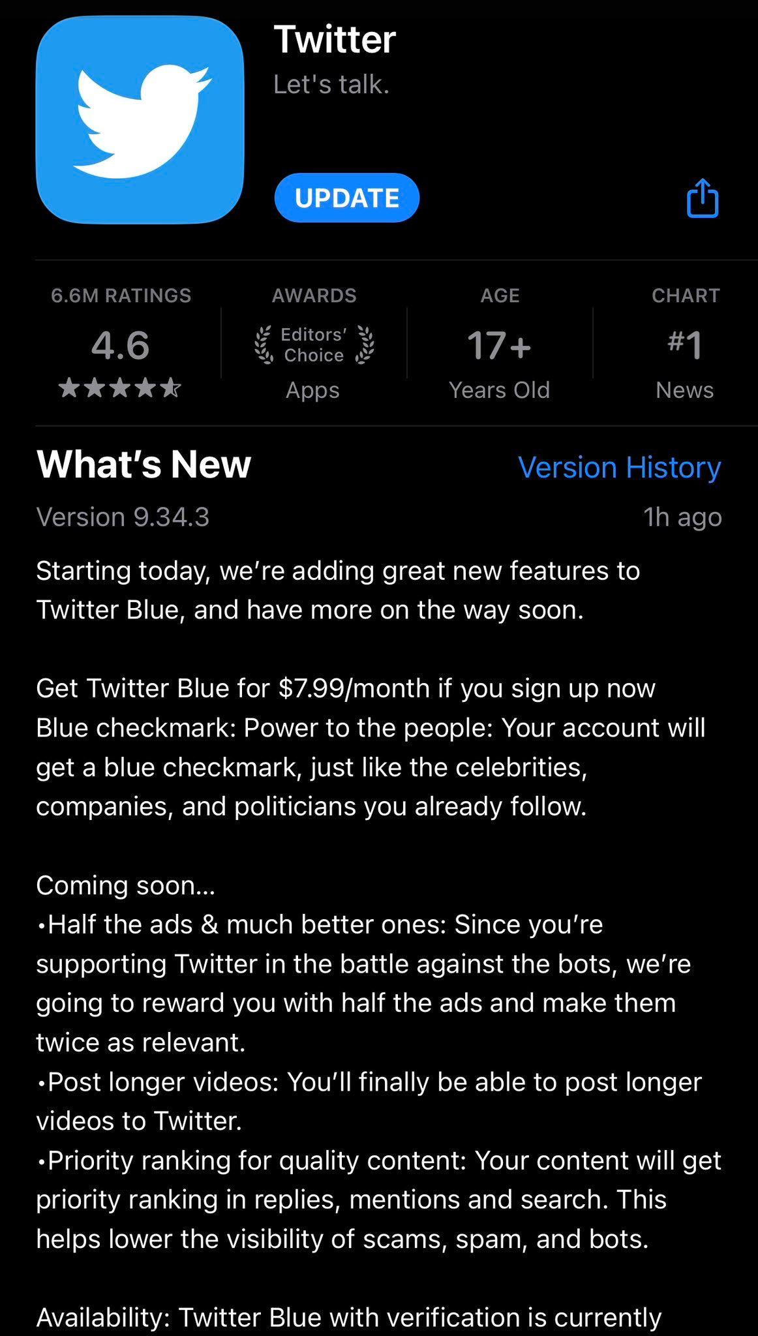
Task: Tap the right laurel wreath icon
Action: pos(365,344)
